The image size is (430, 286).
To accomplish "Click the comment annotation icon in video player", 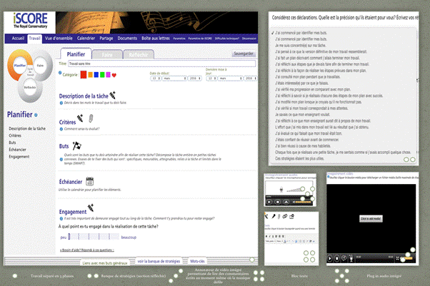I will [344, 258].
